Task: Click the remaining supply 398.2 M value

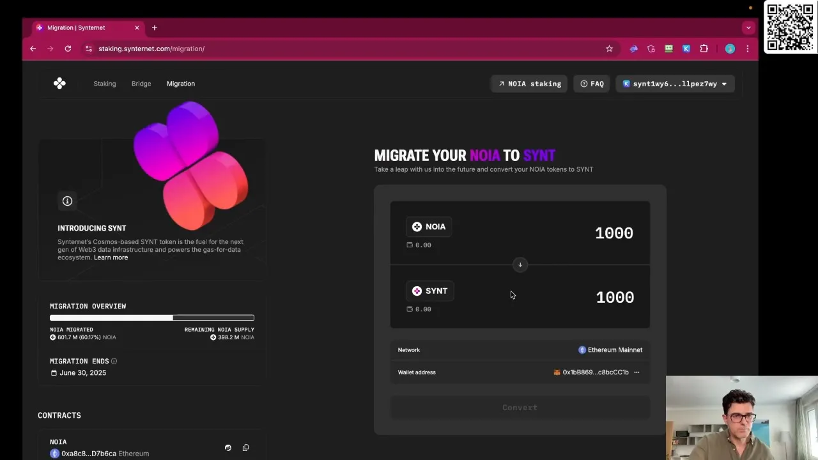Action: coord(232,337)
